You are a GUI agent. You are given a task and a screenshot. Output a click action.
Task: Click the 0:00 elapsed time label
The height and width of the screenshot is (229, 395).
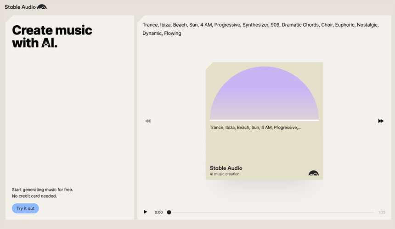click(158, 212)
